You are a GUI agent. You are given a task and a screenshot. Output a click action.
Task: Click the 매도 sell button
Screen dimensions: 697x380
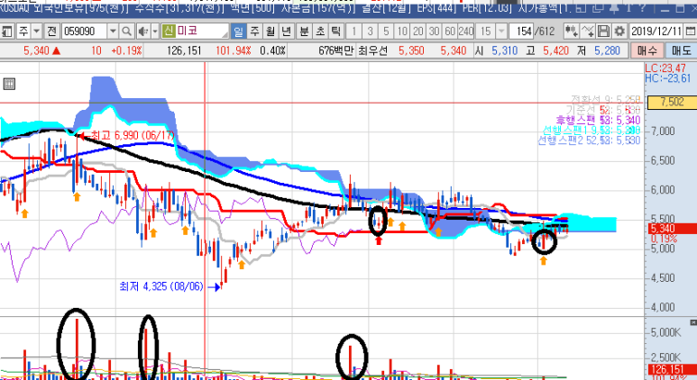(x=681, y=50)
